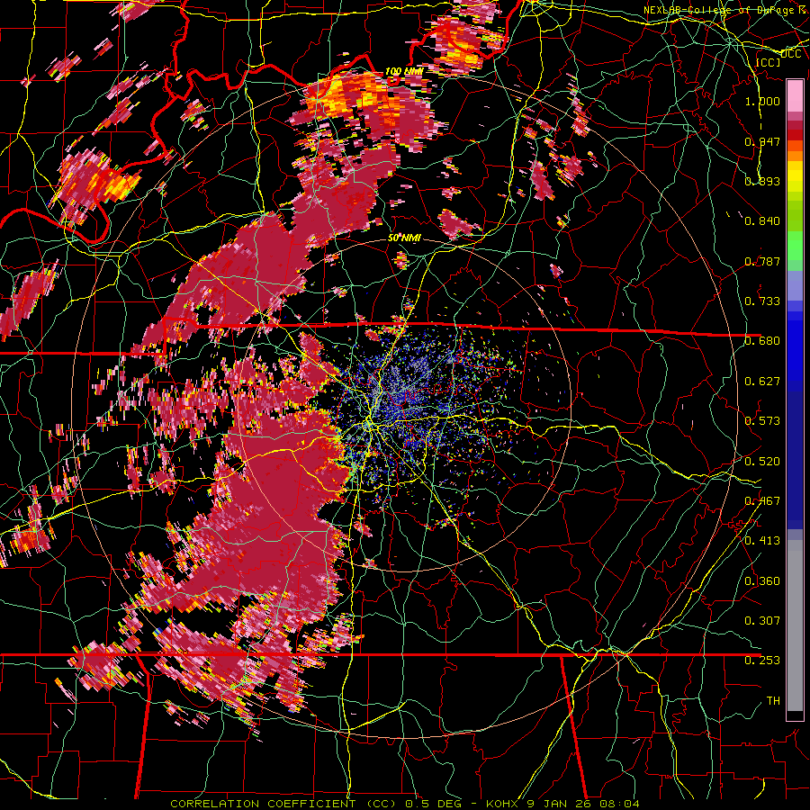Pick the bright green color bar segment

click(795, 246)
